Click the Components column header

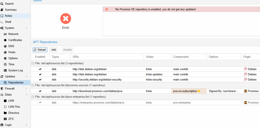[189, 57]
